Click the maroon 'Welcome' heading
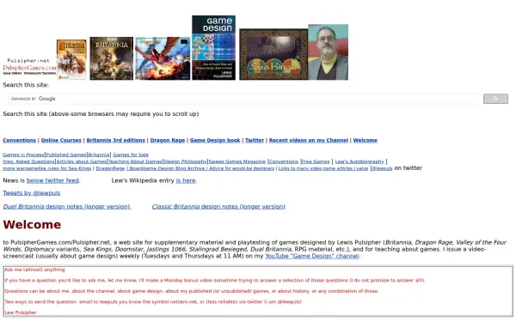The width and height of the screenshot is (516, 322). (x=32, y=225)
